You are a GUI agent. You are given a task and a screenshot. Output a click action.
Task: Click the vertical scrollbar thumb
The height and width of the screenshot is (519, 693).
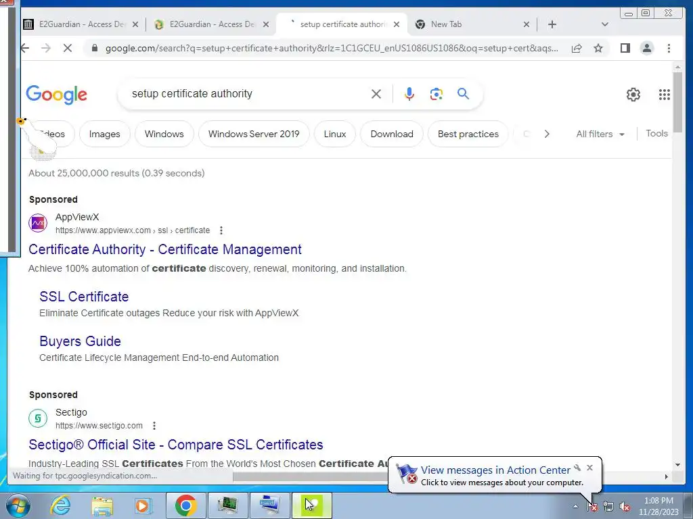677,101
